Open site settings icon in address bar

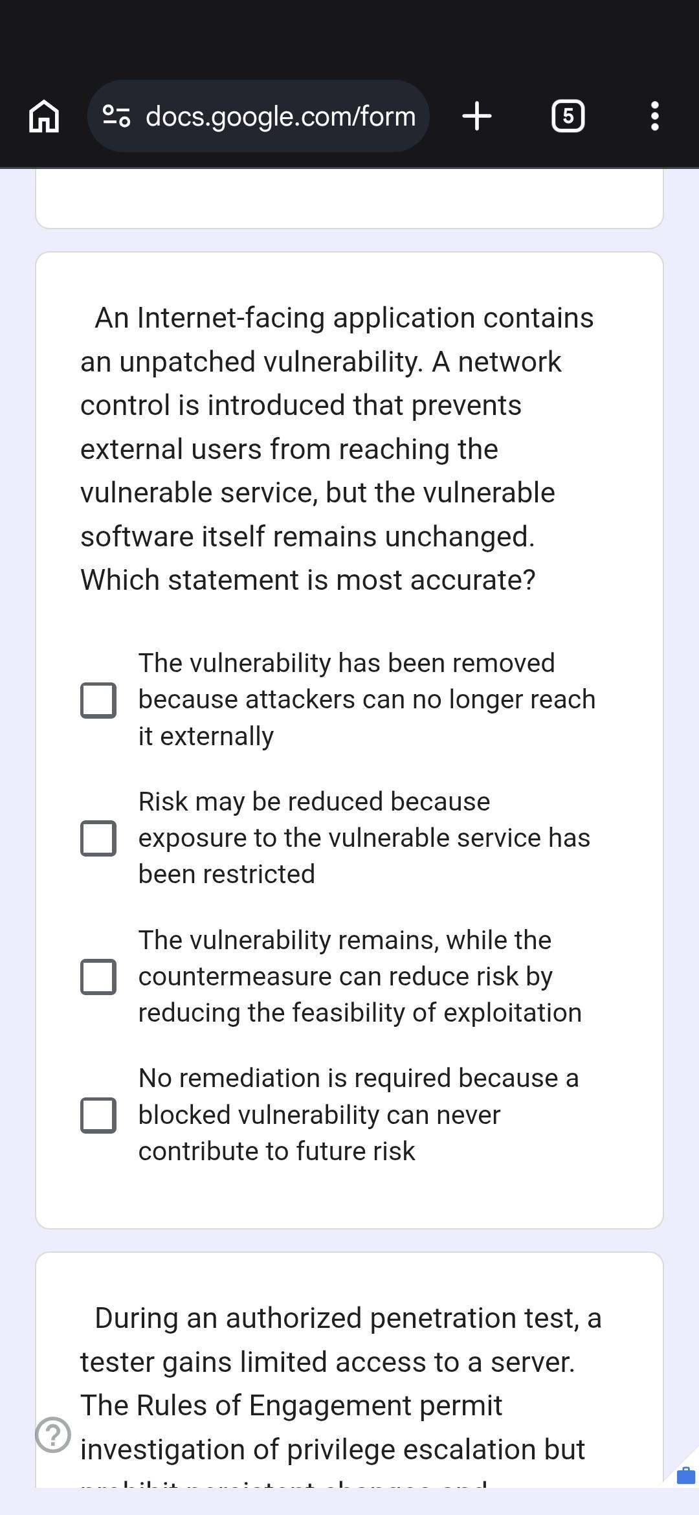[116, 117]
